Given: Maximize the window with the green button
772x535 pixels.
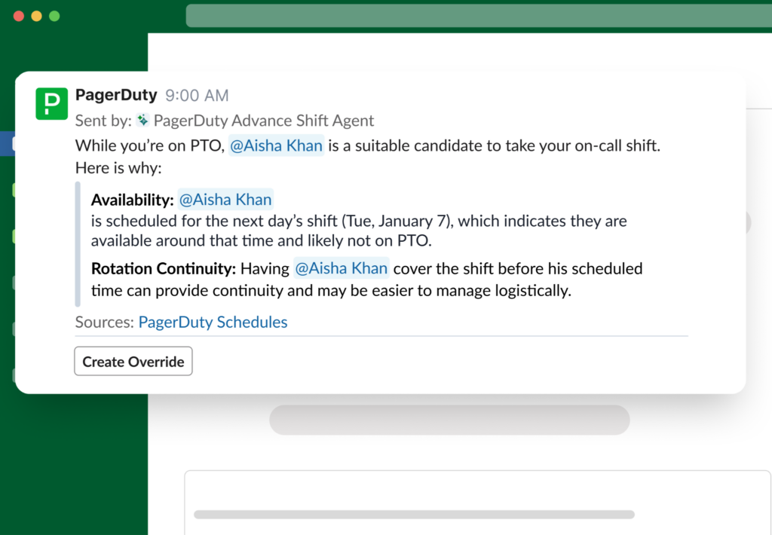Looking at the screenshot, I should click(x=54, y=16).
